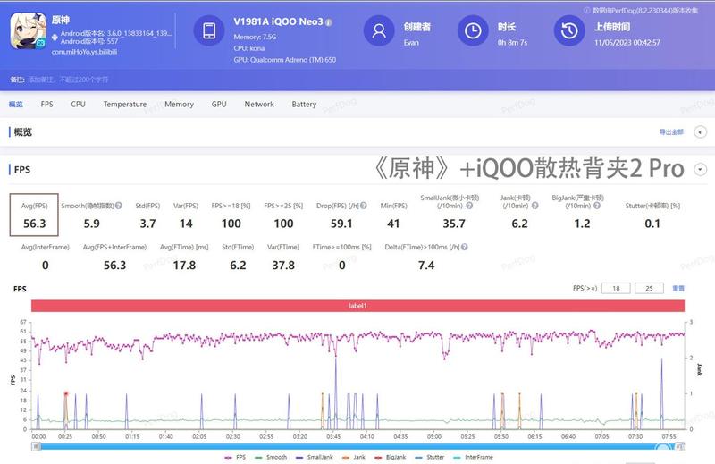Click left handle of timeline range slider

pyautogui.click(x=35, y=446)
